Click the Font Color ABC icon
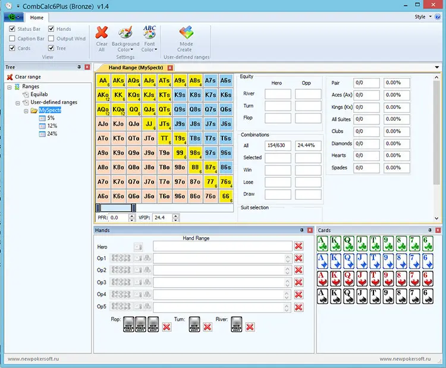Screen dimensions: 446x368 tap(149, 33)
